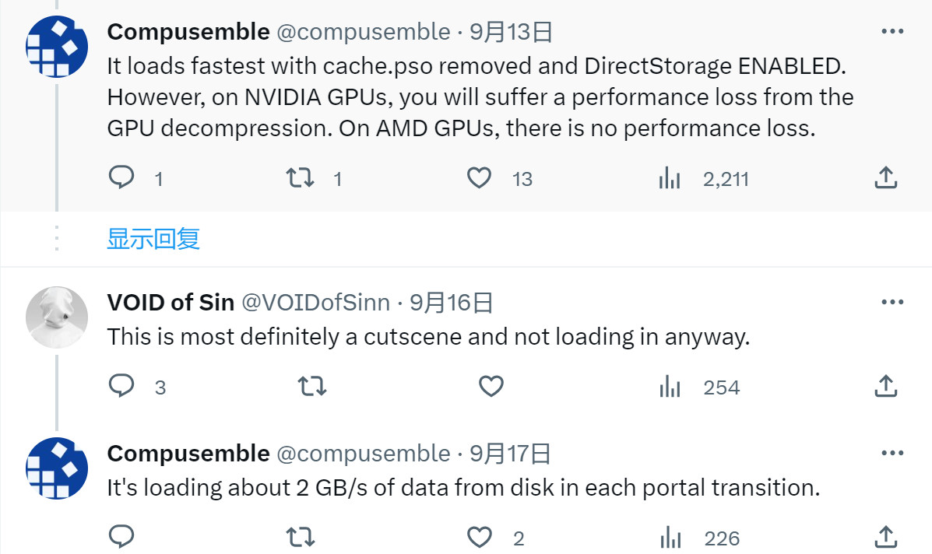932x554 pixels.
Task: Open @VOIDofSinn handle link
Action: coord(315,303)
